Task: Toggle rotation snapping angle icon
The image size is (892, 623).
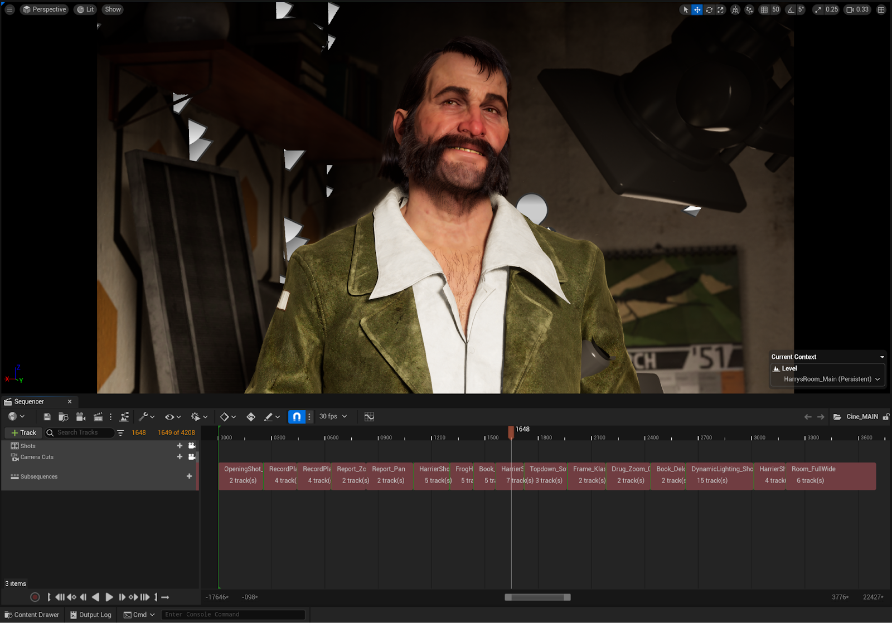Action: click(x=791, y=9)
